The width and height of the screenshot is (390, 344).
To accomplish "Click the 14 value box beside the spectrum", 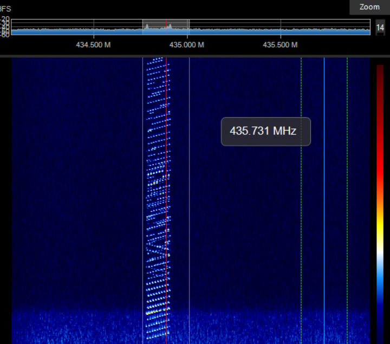I will tap(380, 28).
